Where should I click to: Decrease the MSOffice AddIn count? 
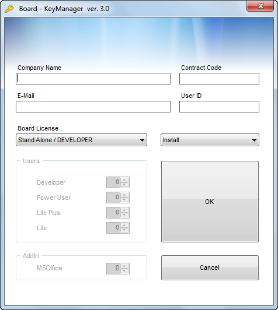click(x=124, y=271)
